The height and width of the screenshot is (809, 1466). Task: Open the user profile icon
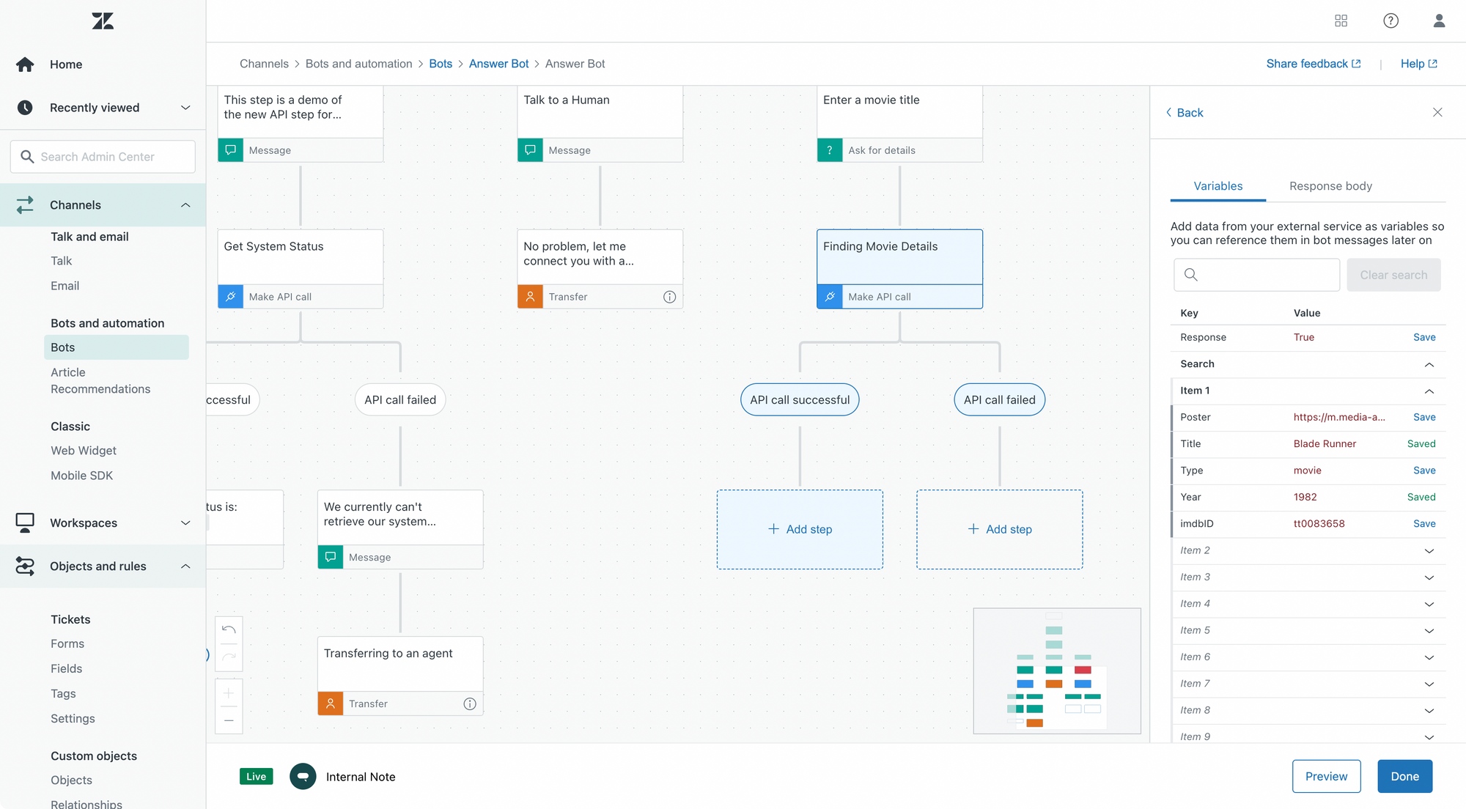pyautogui.click(x=1439, y=21)
